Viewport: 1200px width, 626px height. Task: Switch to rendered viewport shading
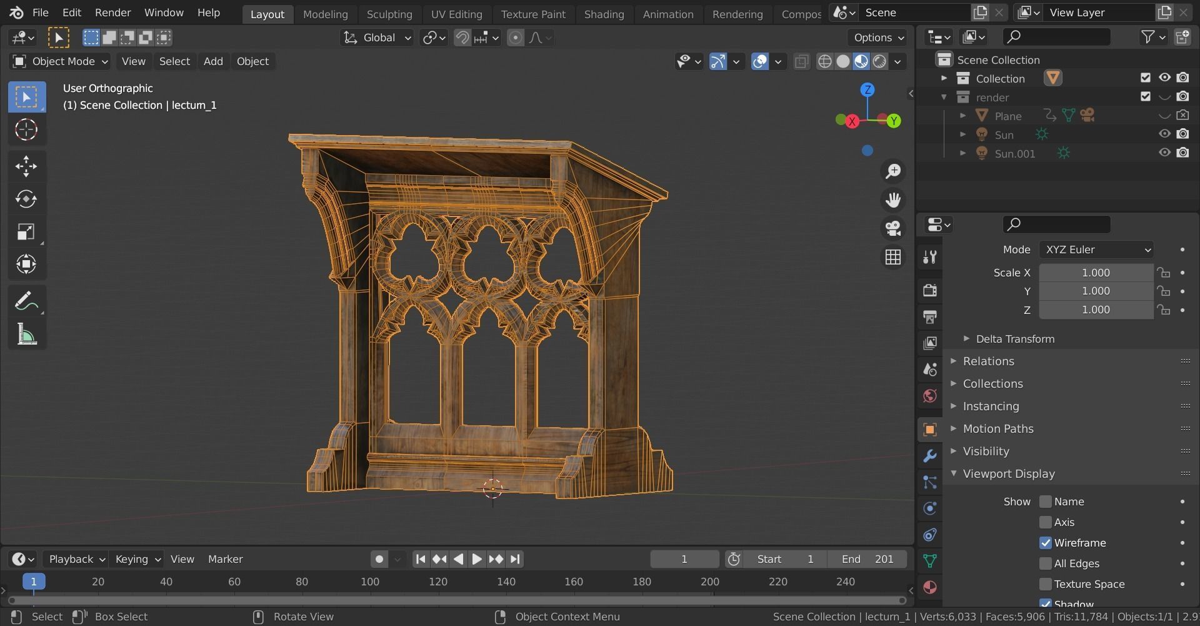[x=879, y=61]
